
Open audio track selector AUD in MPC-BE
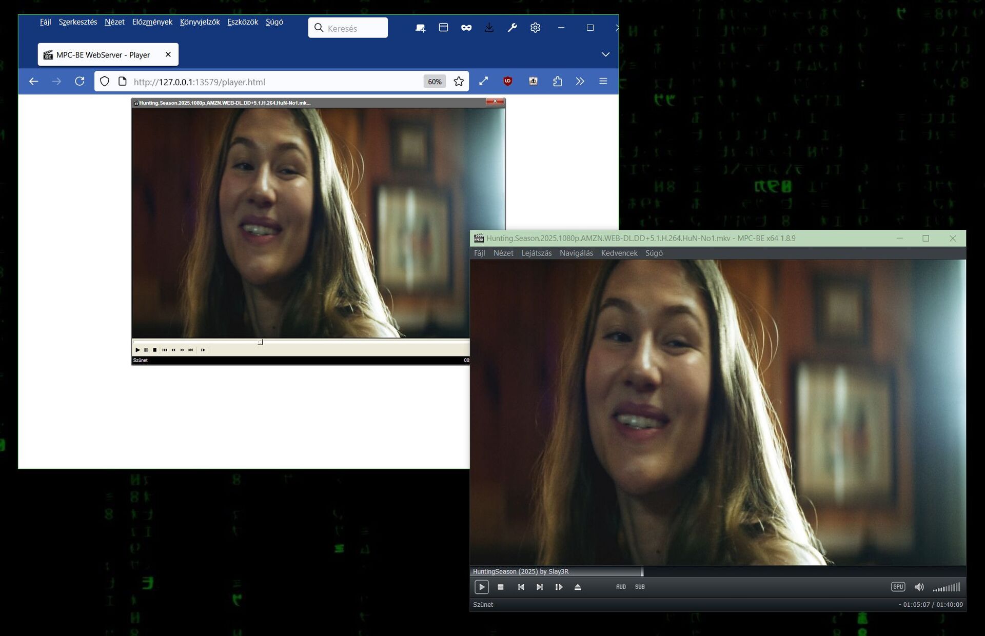pos(621,587)
